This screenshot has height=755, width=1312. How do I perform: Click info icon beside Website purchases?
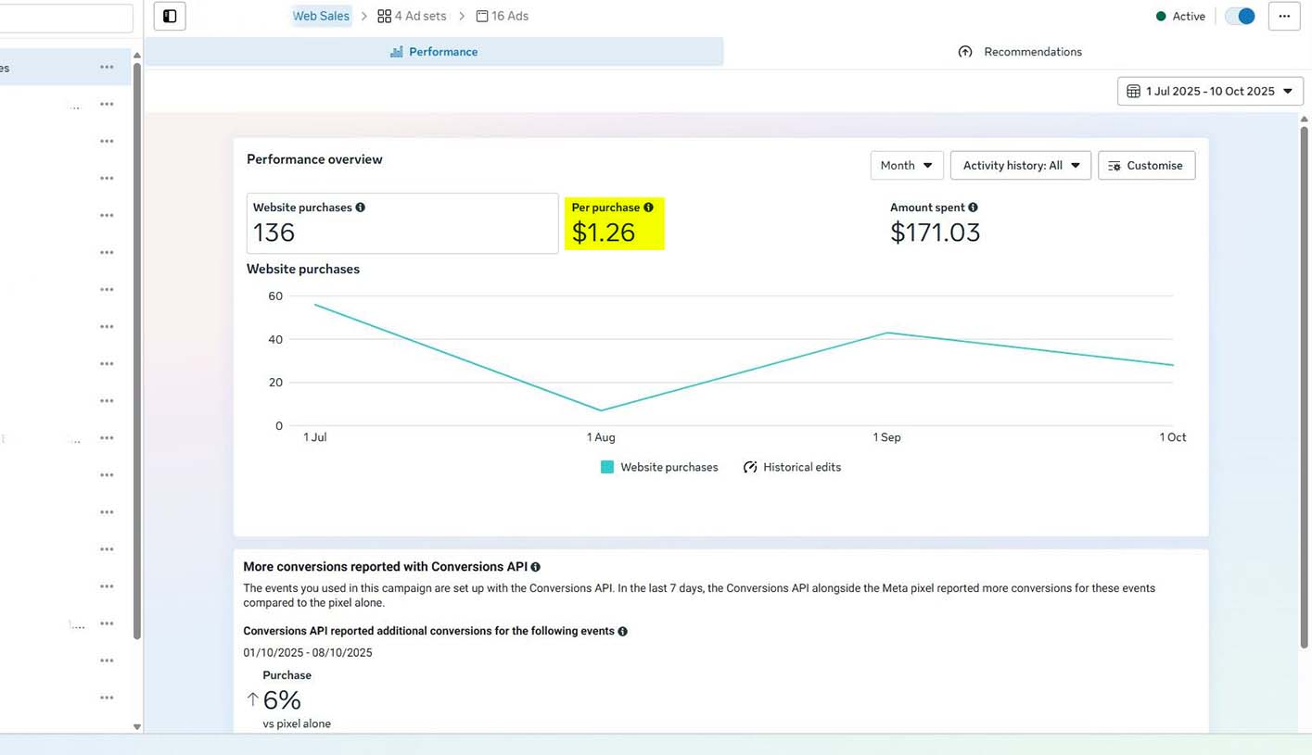click(x=361, y=208)
